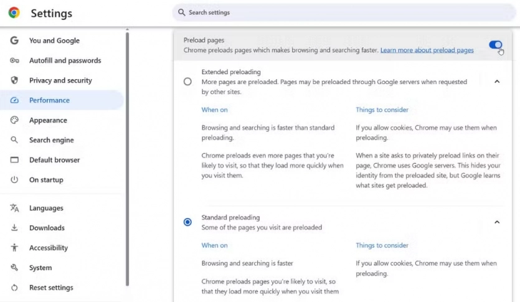Open You and Google settings

[54, 40]
